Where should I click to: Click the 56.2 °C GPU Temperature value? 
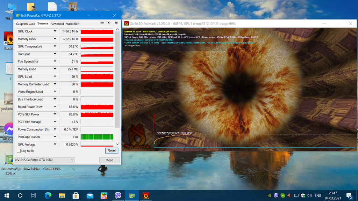click(x=69, y=46)
